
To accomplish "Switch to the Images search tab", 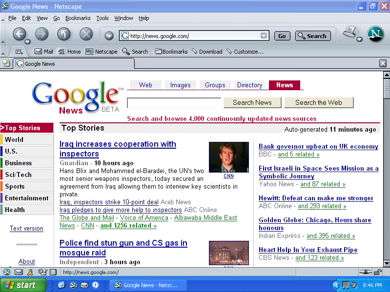I will coord(180,85).
